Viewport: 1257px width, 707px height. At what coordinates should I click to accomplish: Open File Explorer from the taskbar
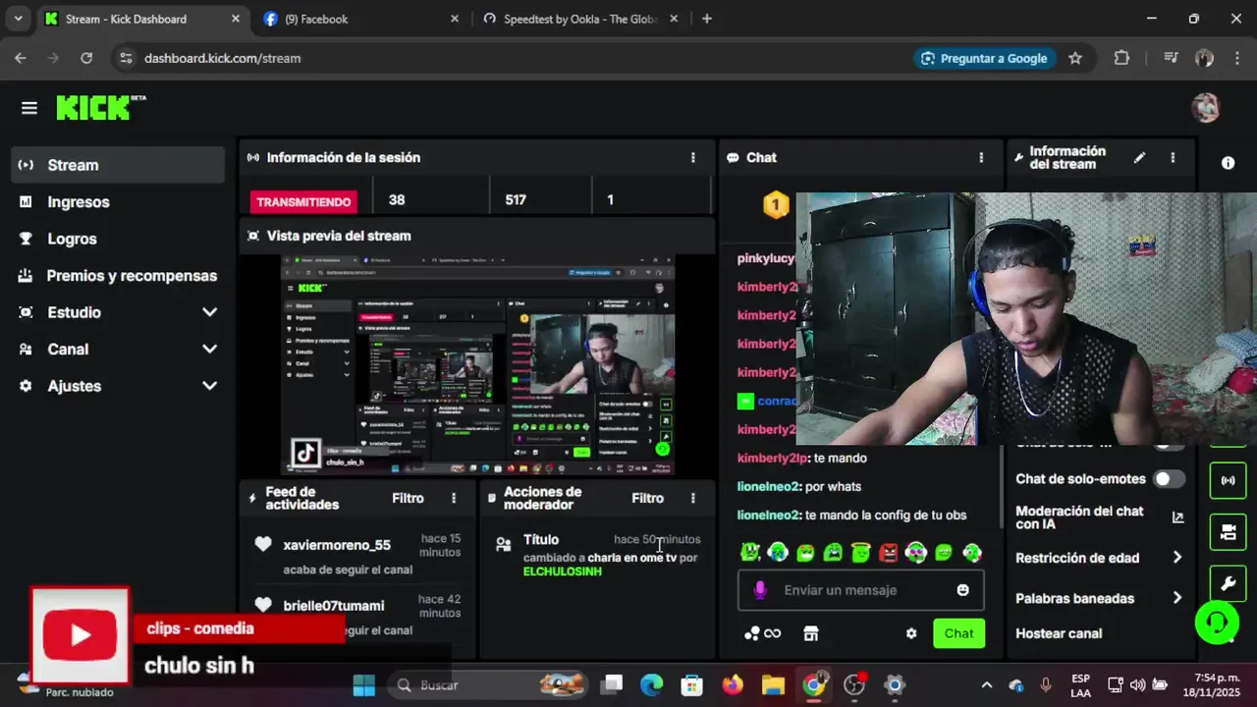(x=773, y=684)
